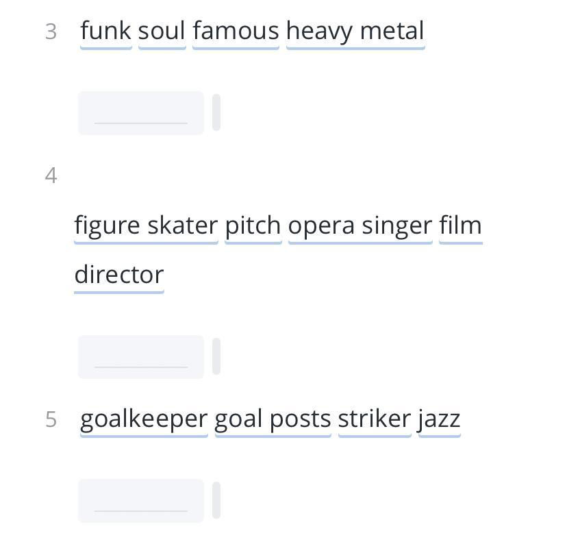Screen dimensions: 567x540
Task: Click the word 'pitch'
Action: pos(253,226)
